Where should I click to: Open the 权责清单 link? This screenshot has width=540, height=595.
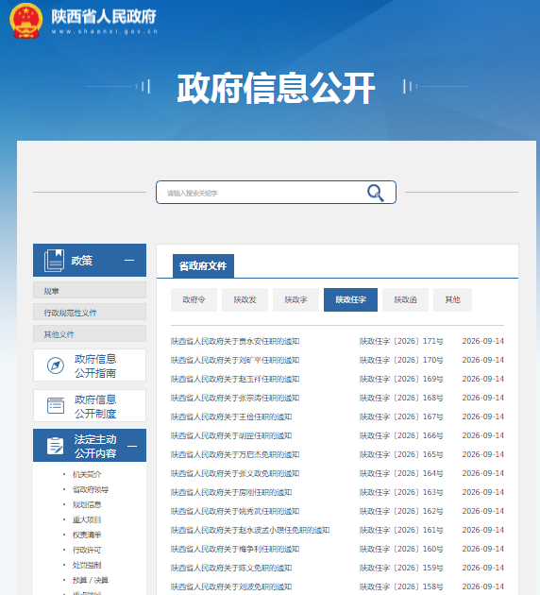[87, 535]
